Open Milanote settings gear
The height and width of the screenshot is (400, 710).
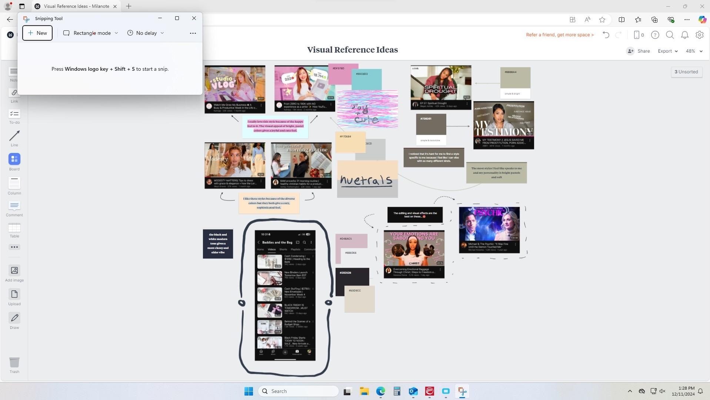(x=700, y=35)
